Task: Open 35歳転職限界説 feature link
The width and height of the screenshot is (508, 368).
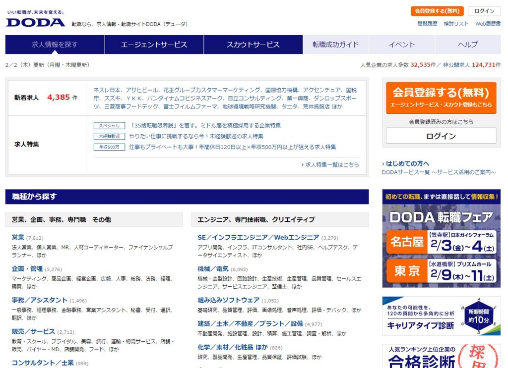Action: click(205, 125)
